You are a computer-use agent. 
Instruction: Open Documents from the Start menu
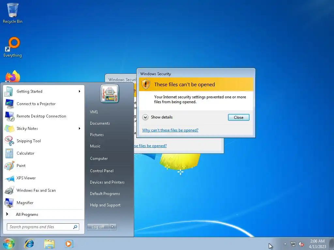point(100,123)
